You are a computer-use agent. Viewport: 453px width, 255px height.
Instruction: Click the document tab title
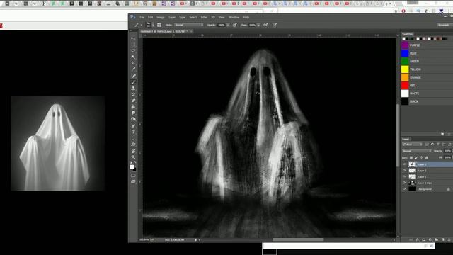point(165,31)
